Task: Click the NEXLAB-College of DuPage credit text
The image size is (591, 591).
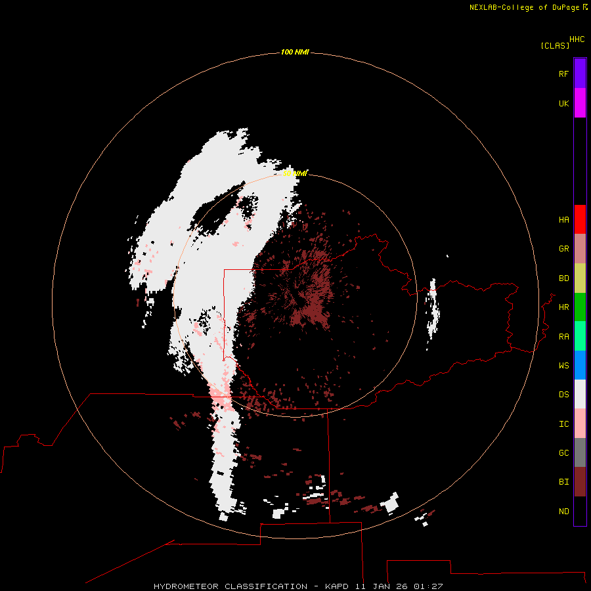Action: point(524,7)
